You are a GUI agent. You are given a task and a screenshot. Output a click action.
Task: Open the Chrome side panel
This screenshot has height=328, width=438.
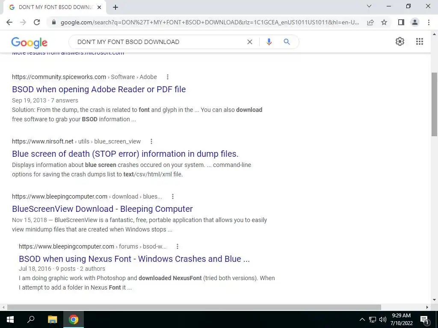[x=401, y=22]
